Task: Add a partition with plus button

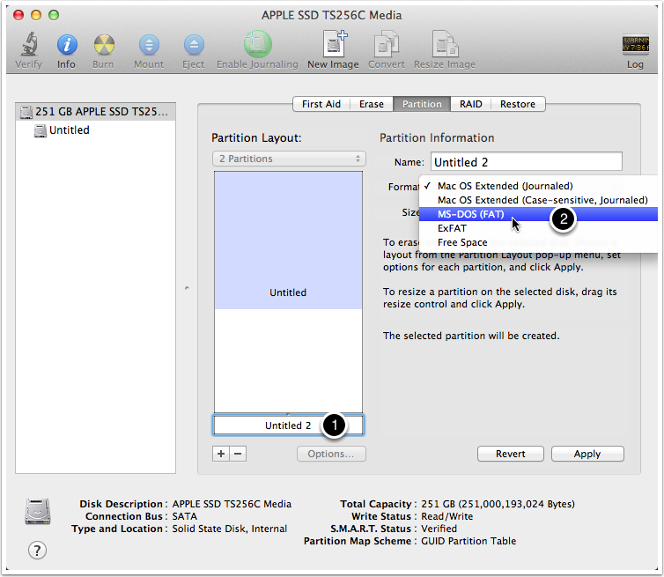Action: pos(221,454)
